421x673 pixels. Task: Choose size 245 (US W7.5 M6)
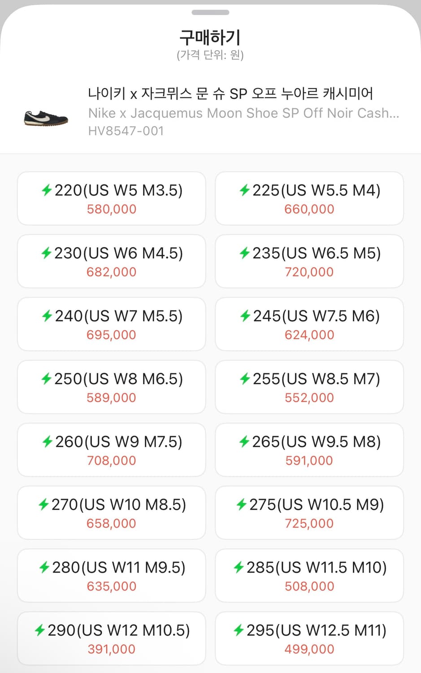(x=309, y=324)
